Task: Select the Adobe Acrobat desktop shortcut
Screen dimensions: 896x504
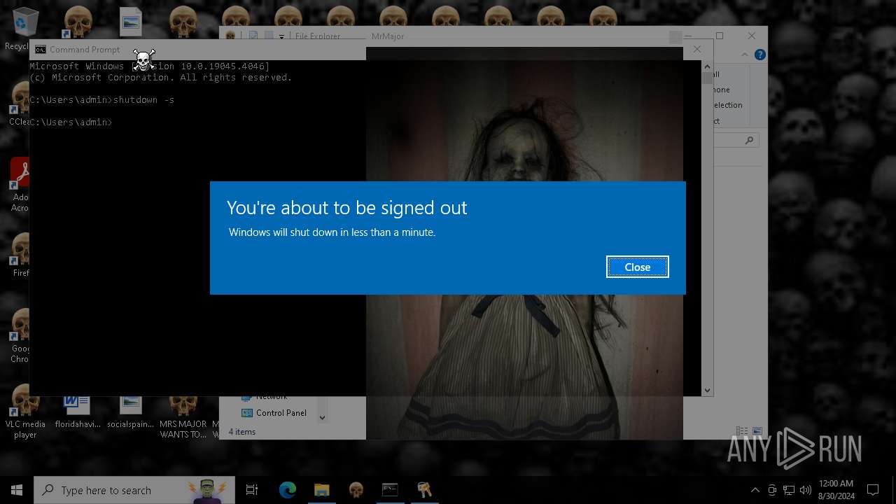Action: (20, 185)
